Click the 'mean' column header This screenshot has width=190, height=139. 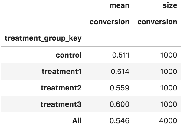[x=120, y=6]
